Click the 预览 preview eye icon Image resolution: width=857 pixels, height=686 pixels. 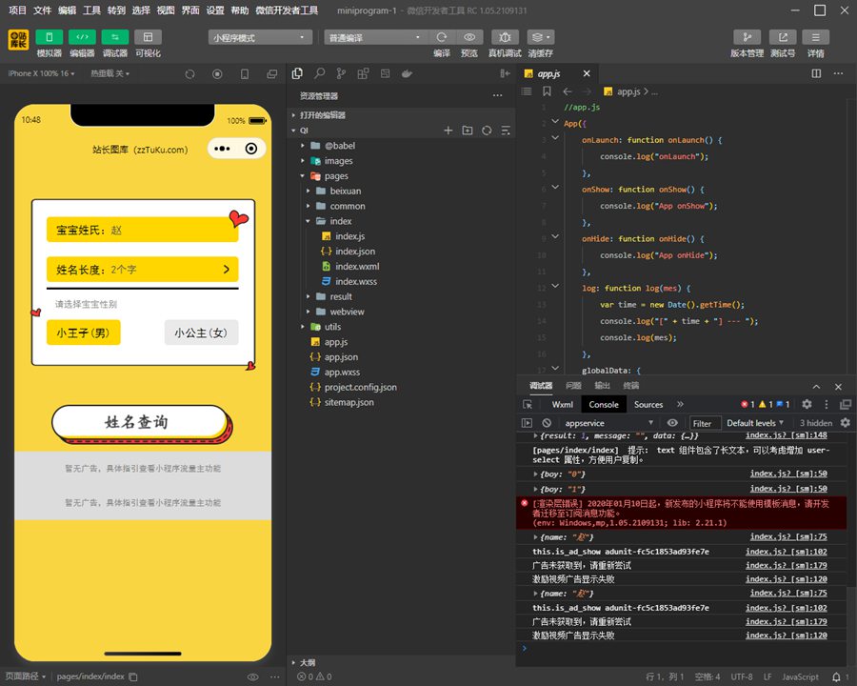469,37
